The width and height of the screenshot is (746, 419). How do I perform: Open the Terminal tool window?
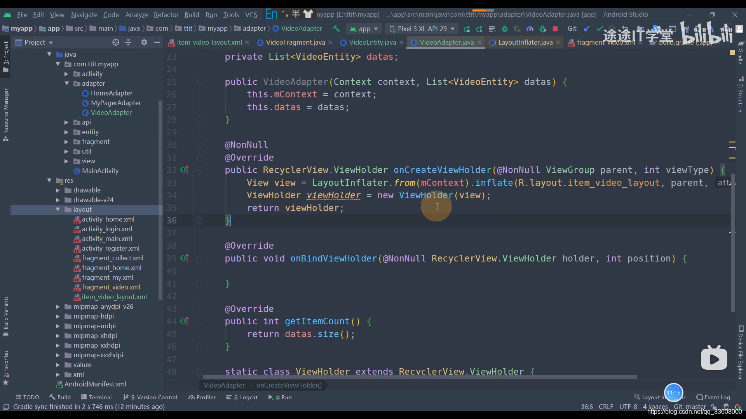click(x=96, y=397)
